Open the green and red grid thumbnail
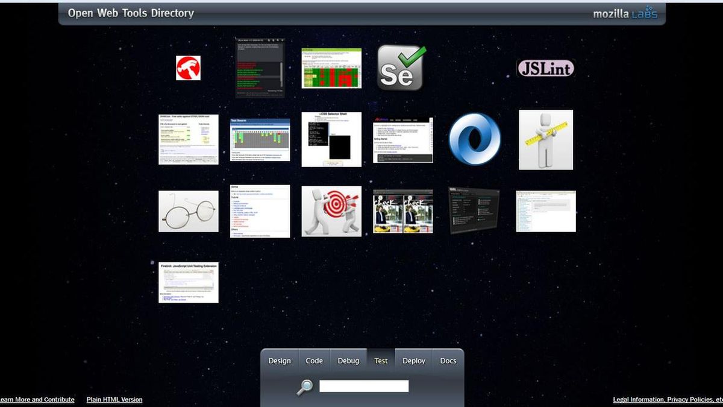Image resolution: width=723 pixels, height=407 pixels. pyautogui.click(x=331, y=68)
